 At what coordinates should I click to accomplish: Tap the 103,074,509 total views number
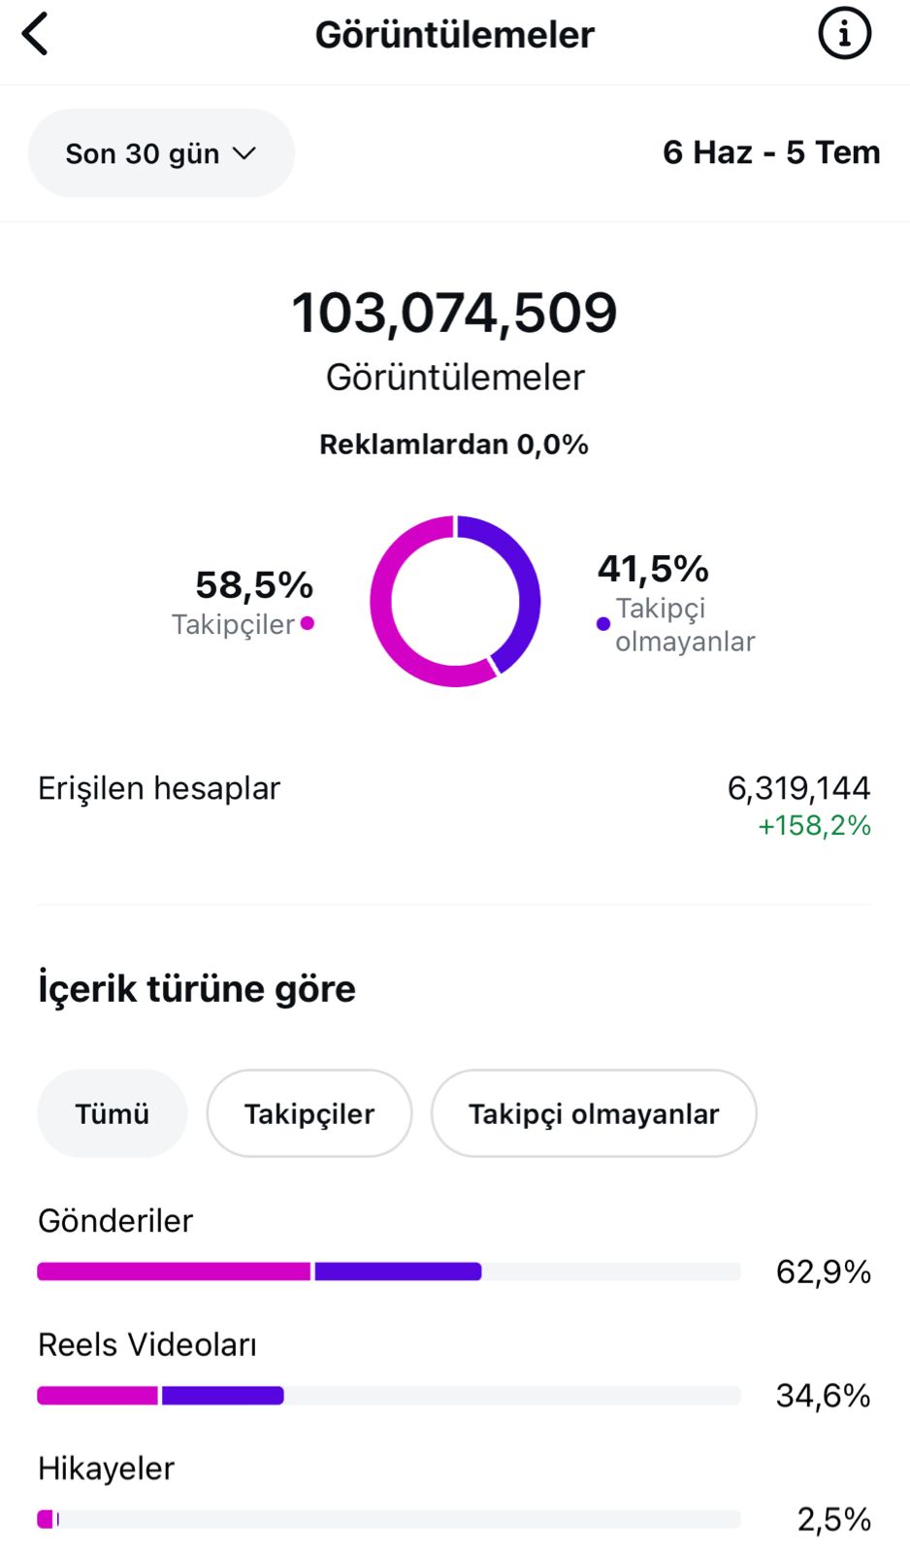454,314
